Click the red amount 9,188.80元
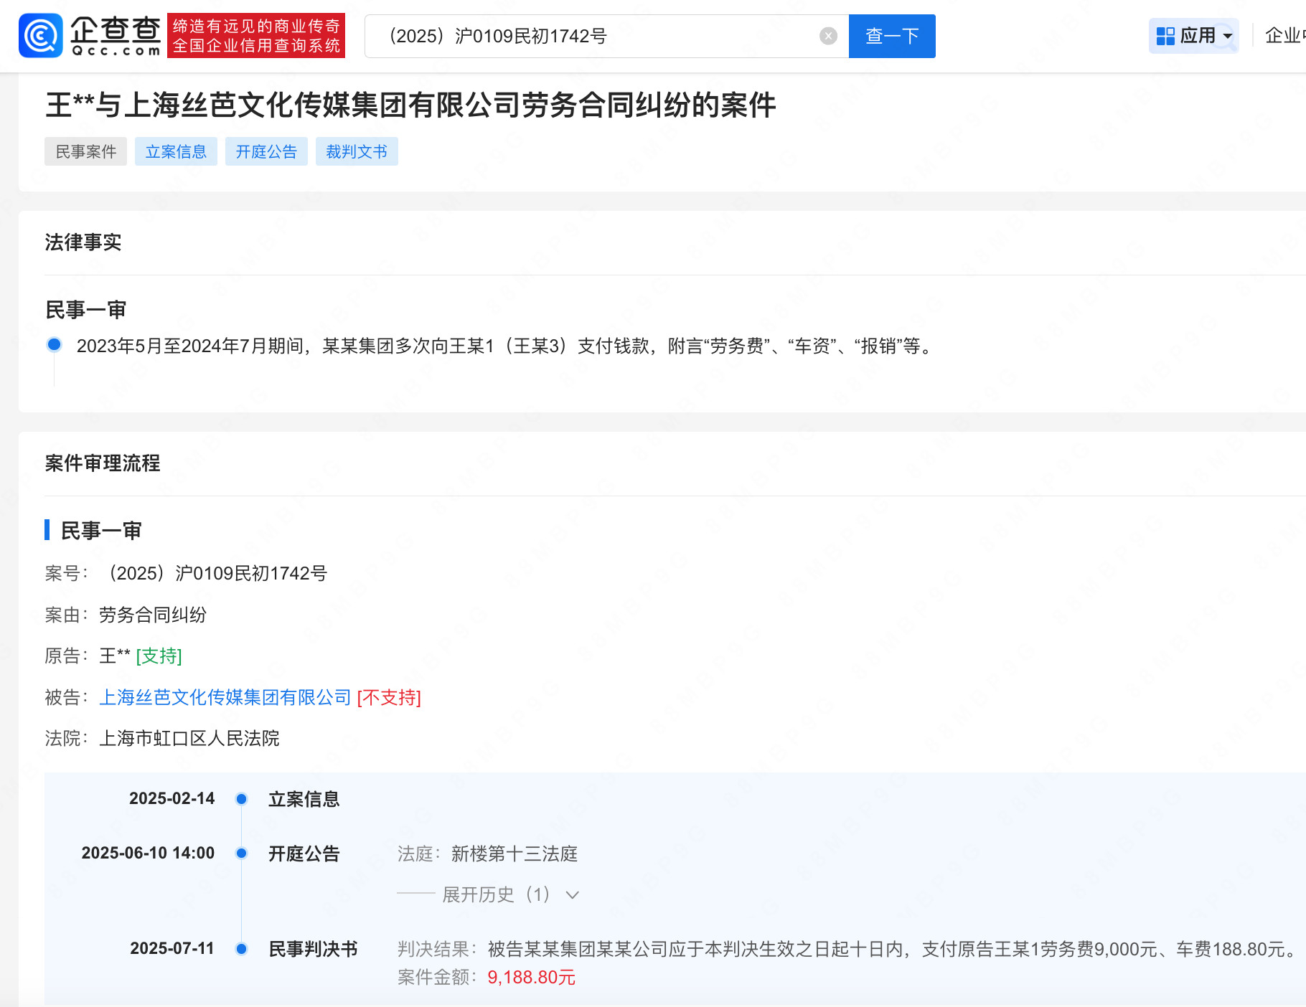1306x1007 pixels. coord(531,977)
